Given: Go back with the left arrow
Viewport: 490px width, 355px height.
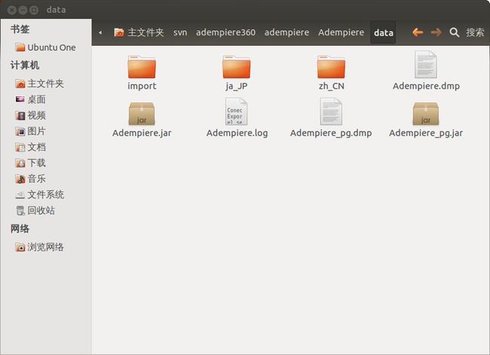Looking at the screenshot, I should 418,32.
